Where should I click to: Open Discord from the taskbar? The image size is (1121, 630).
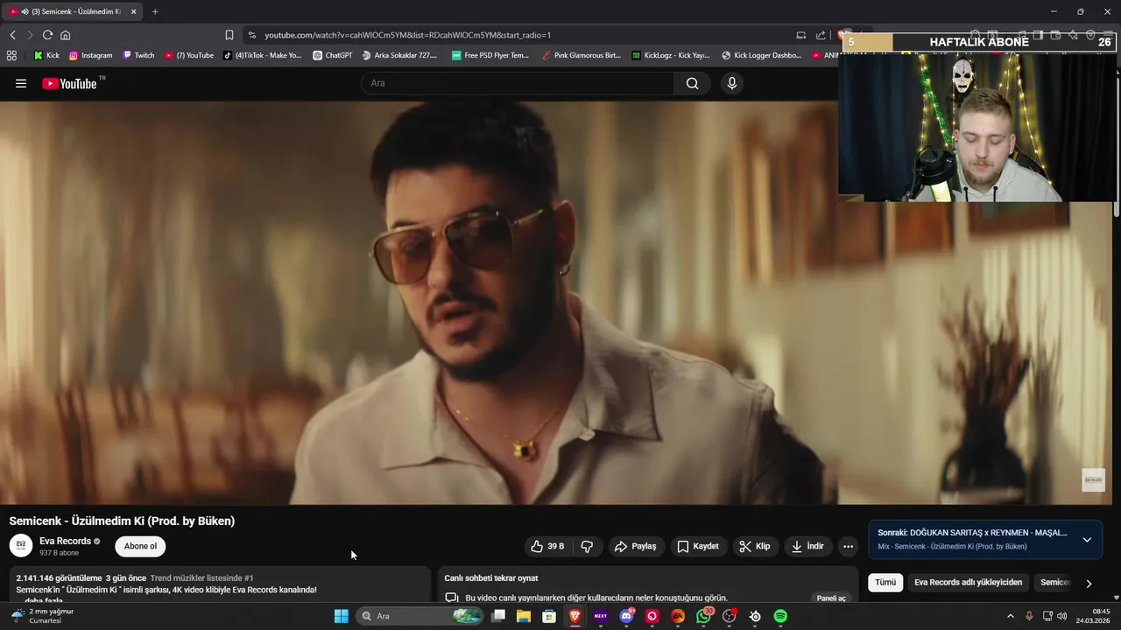(626, 616)
